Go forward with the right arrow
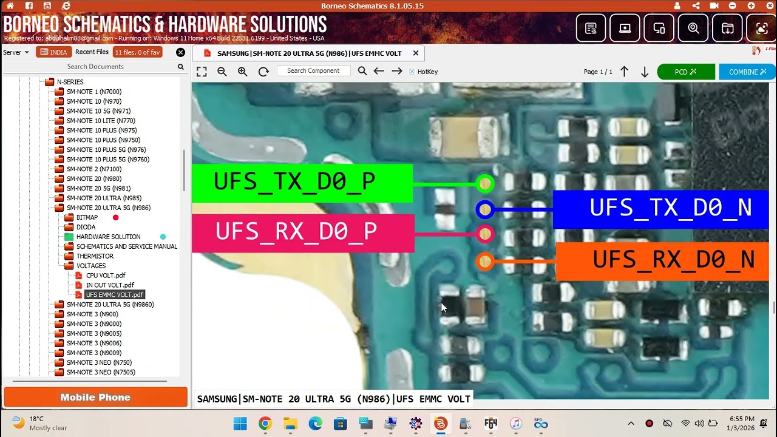The height and width of the screenshot is (437, 777). click(397, 71)
